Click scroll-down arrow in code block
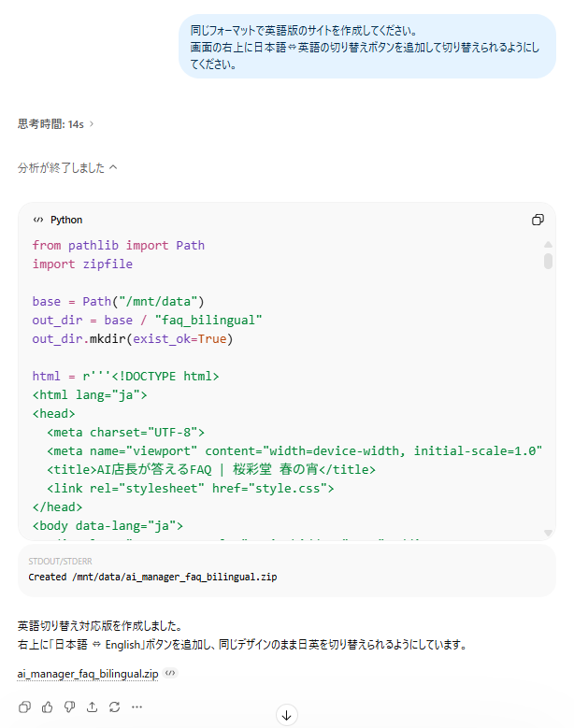Image resolution: width=574 pixels, height=728 pixels. click(548, 533)
